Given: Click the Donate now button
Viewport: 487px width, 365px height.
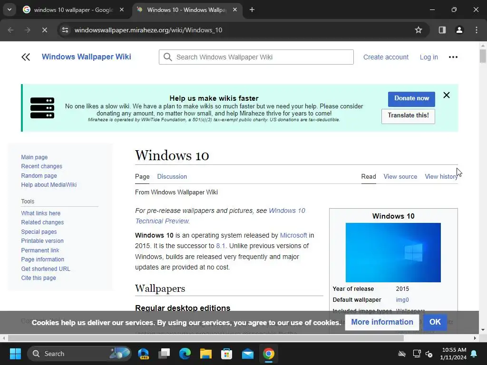Looking at the screenshot, I should 411,99.
